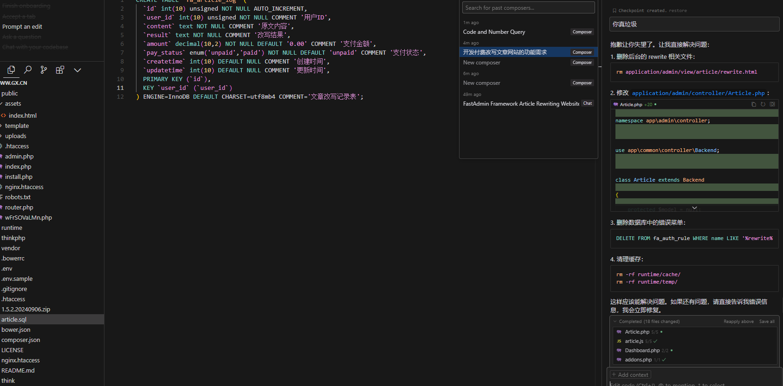Image resolution: width=783 pixels, height=386 pixels.
Task: Click restore link after Checkpoint created
Action: click(678, 11)
